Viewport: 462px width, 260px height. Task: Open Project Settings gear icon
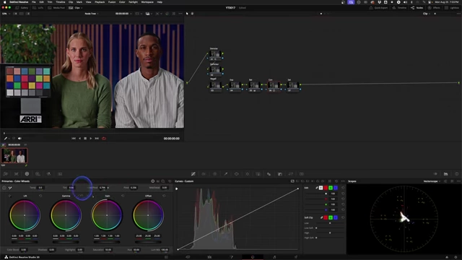click(456, 257)
